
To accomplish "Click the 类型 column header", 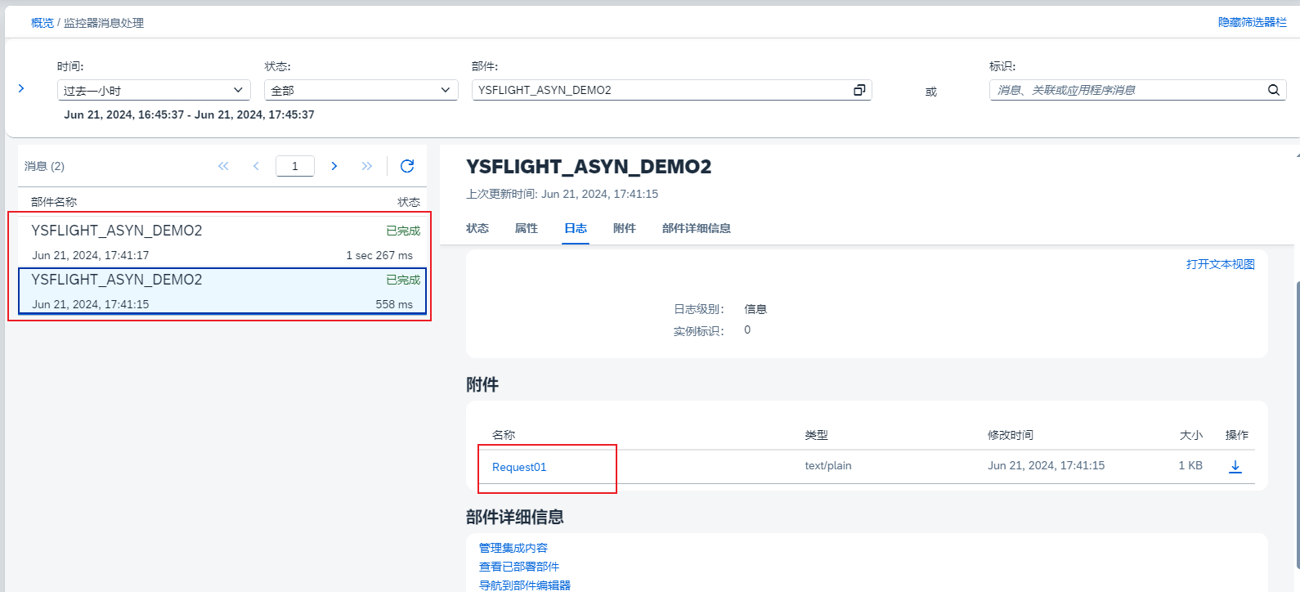I will tap(817, 435).
